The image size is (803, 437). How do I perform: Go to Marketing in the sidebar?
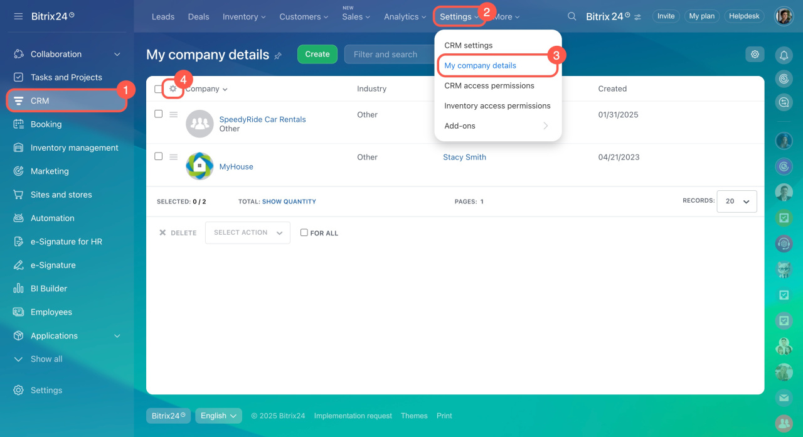tap(50, 171)
